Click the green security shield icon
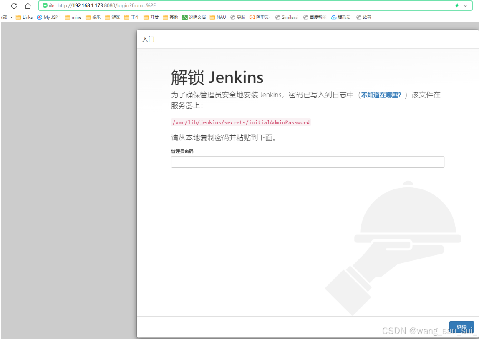Screen dimensions: 479x339 click(x=45, y=5)
